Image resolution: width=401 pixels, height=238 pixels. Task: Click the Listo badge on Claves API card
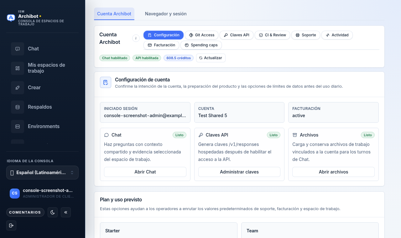pyautogui.click(x=273, y=135)
